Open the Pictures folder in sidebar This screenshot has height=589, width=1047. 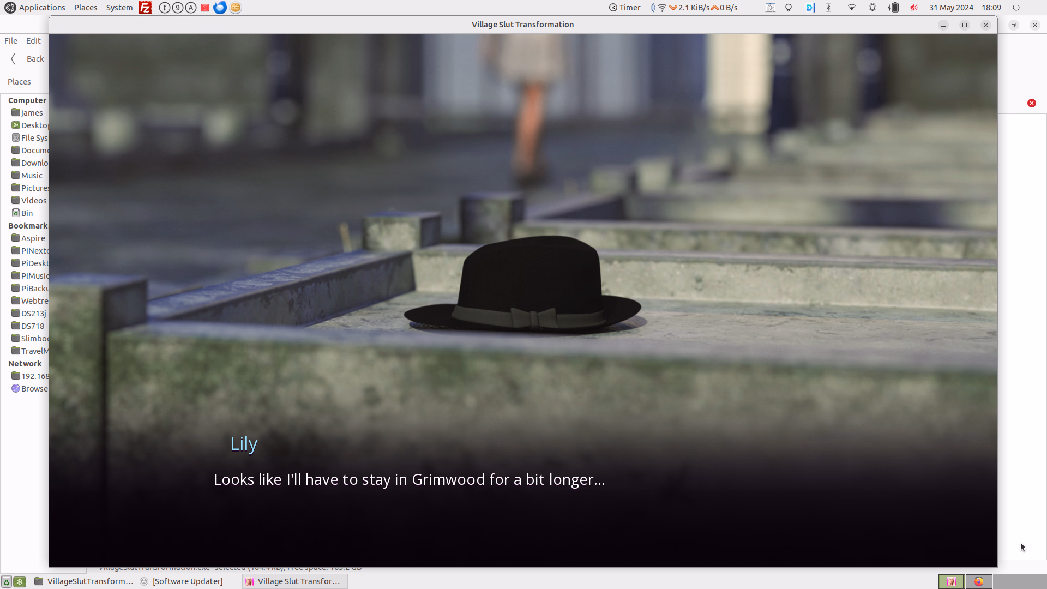30,188
